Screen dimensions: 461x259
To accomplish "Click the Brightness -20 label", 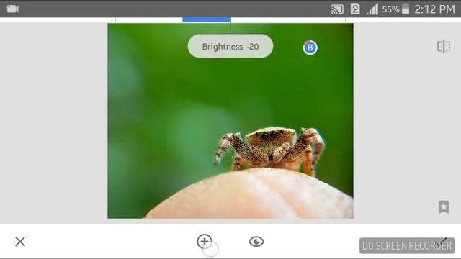I will [230, 46].
